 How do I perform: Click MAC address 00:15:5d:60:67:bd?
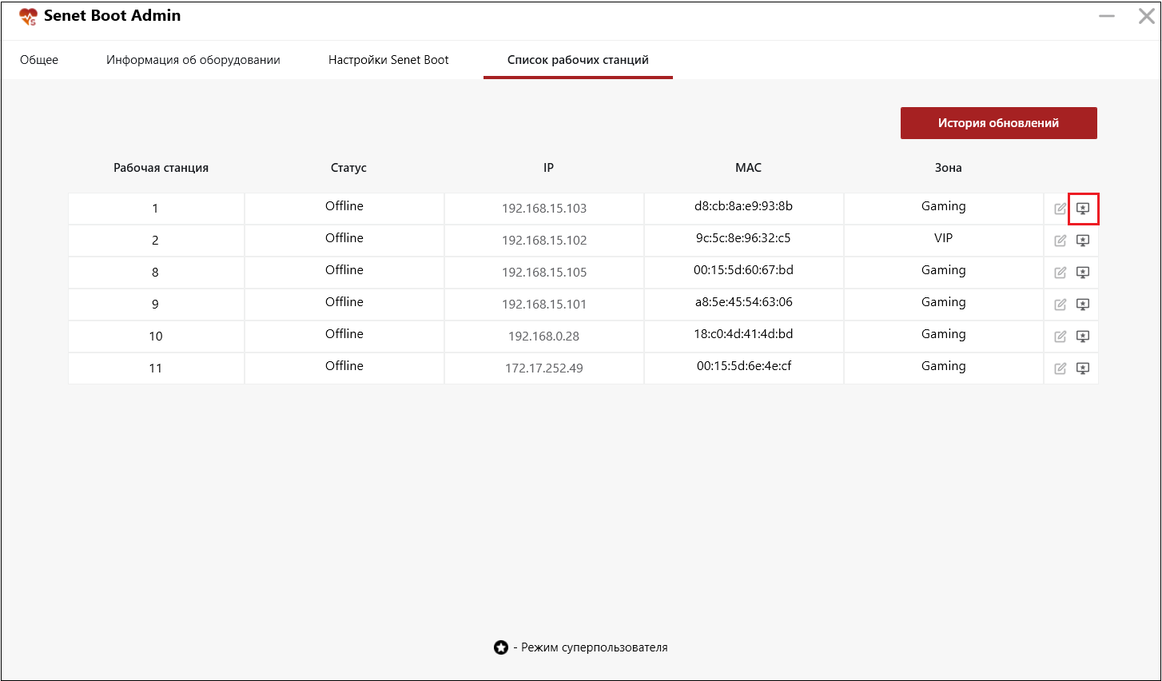pyautogui.click(x=744, y=270)
